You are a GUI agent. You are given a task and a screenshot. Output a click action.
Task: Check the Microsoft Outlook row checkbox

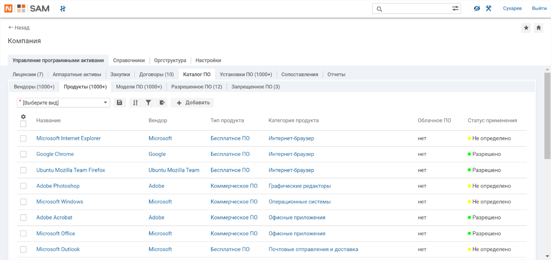pyautogui.click(x=23, y=249)
